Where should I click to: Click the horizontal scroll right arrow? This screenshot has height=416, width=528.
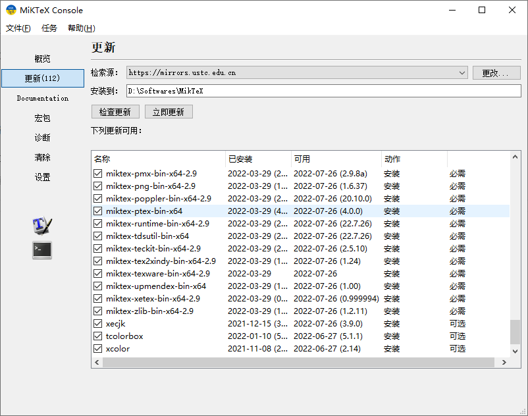[504, 363]
